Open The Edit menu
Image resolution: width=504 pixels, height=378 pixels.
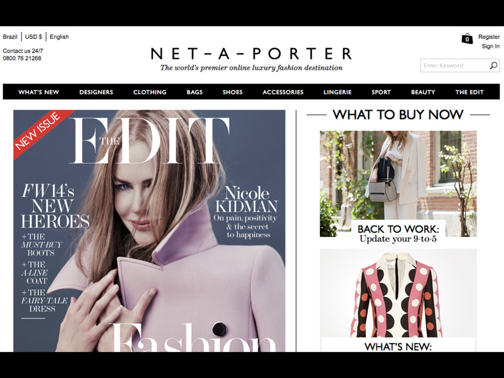(469, 92)
